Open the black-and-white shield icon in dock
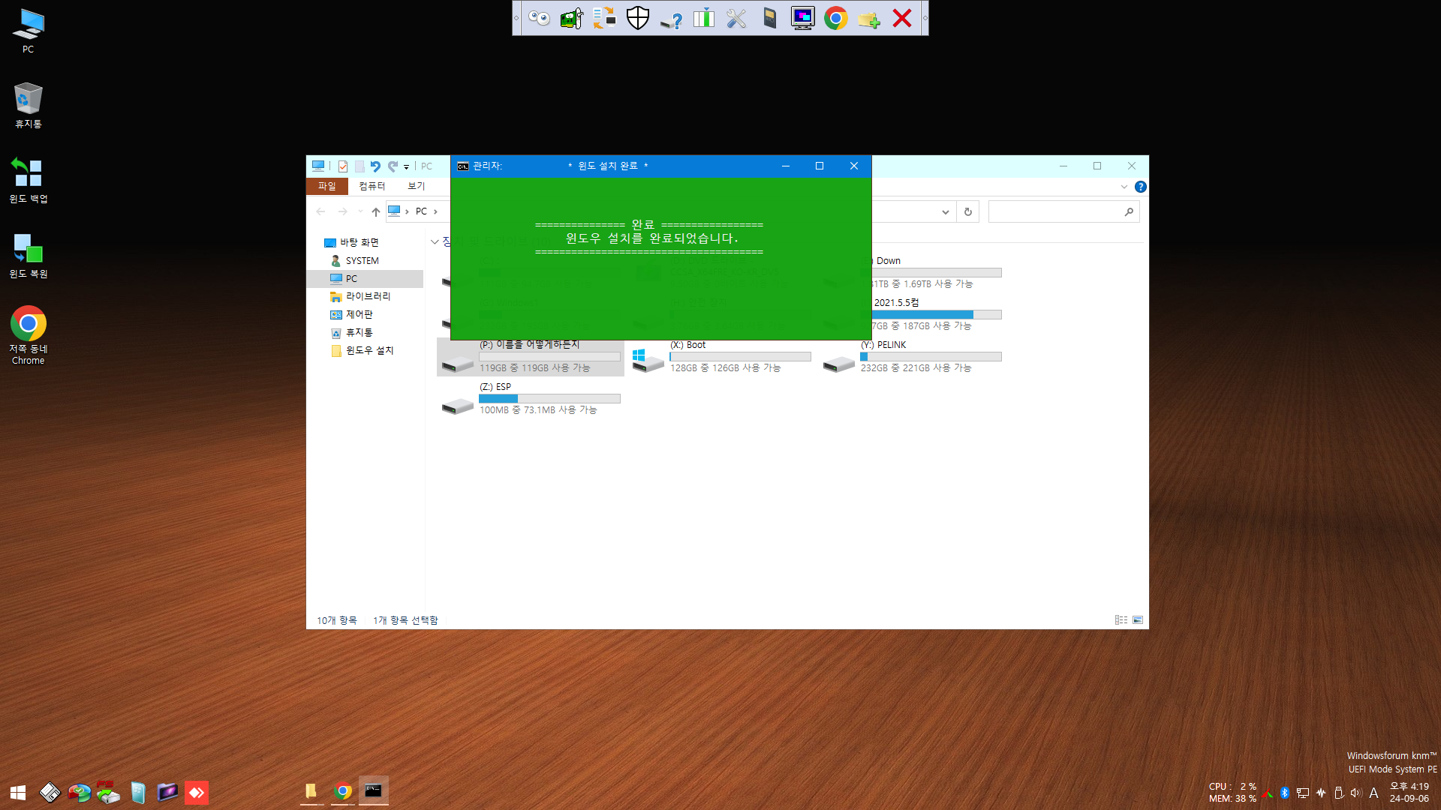 tap(638, 18)
